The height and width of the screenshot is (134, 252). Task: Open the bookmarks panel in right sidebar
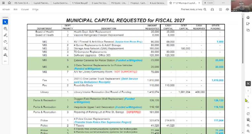point(248,23)
